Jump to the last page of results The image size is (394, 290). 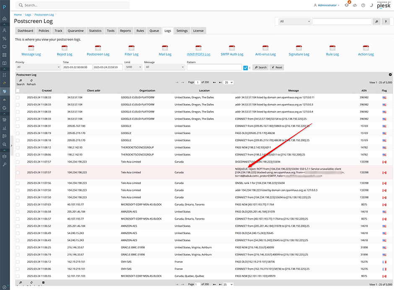click(x=220, y=83)
